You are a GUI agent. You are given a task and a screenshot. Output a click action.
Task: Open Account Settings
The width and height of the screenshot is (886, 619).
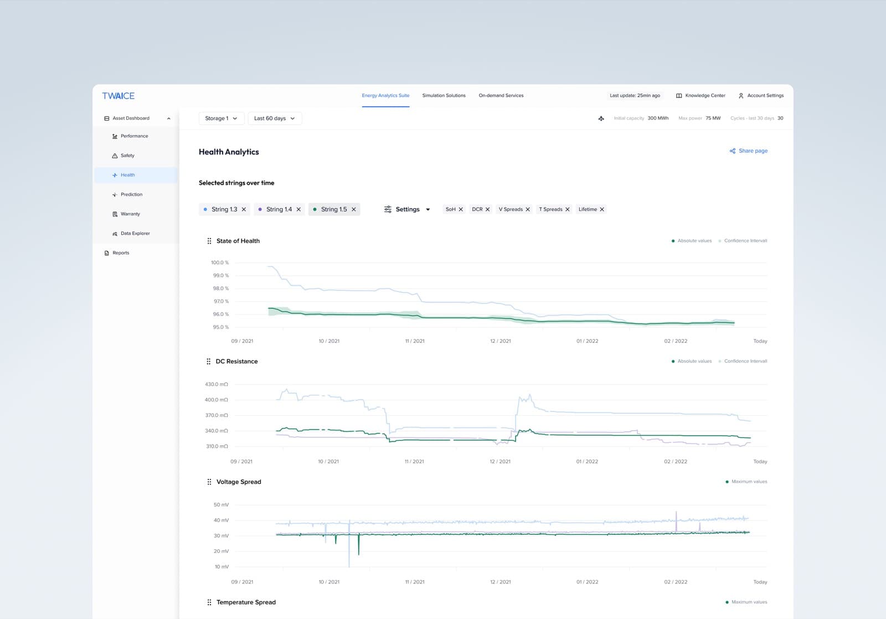(x=761, y=96)
